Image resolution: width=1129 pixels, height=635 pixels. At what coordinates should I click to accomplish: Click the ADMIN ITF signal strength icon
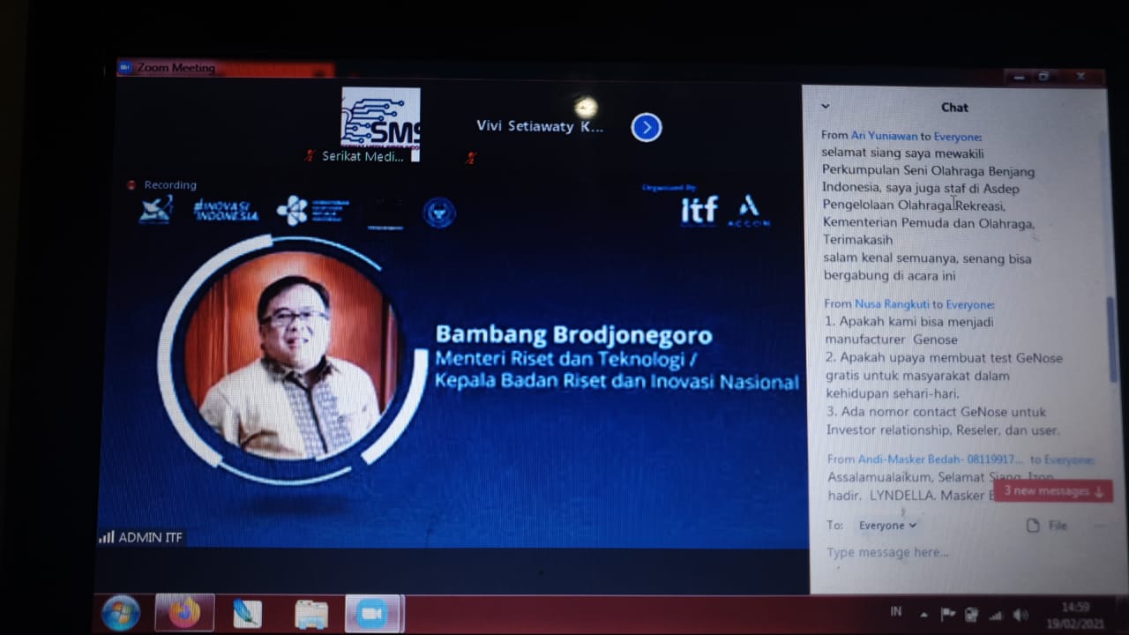(107, 537)
